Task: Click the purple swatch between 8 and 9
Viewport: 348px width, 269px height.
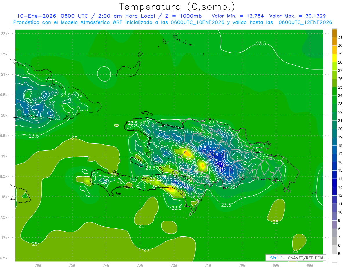Action: [334, 225]
